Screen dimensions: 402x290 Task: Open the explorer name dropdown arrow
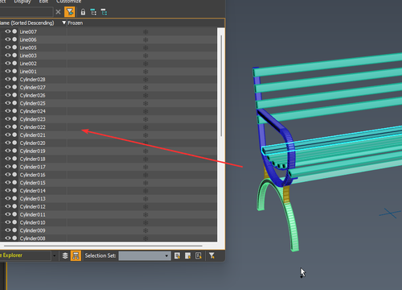[55, 255]
